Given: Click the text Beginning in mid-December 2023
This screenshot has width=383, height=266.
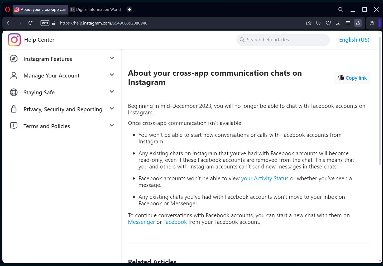Looking at the screenshot, I should tap(170, 106).
